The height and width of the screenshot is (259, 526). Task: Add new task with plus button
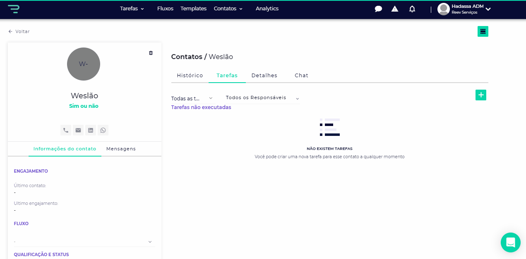481,95
